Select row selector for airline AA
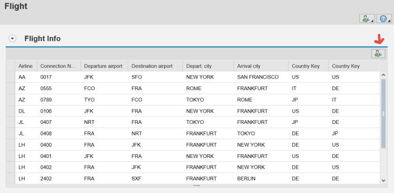Screen dimensions: 394x193 pyautogui.click(x=10, y=77)
